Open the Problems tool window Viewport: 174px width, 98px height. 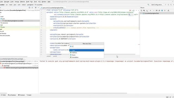tap(12, 95)
